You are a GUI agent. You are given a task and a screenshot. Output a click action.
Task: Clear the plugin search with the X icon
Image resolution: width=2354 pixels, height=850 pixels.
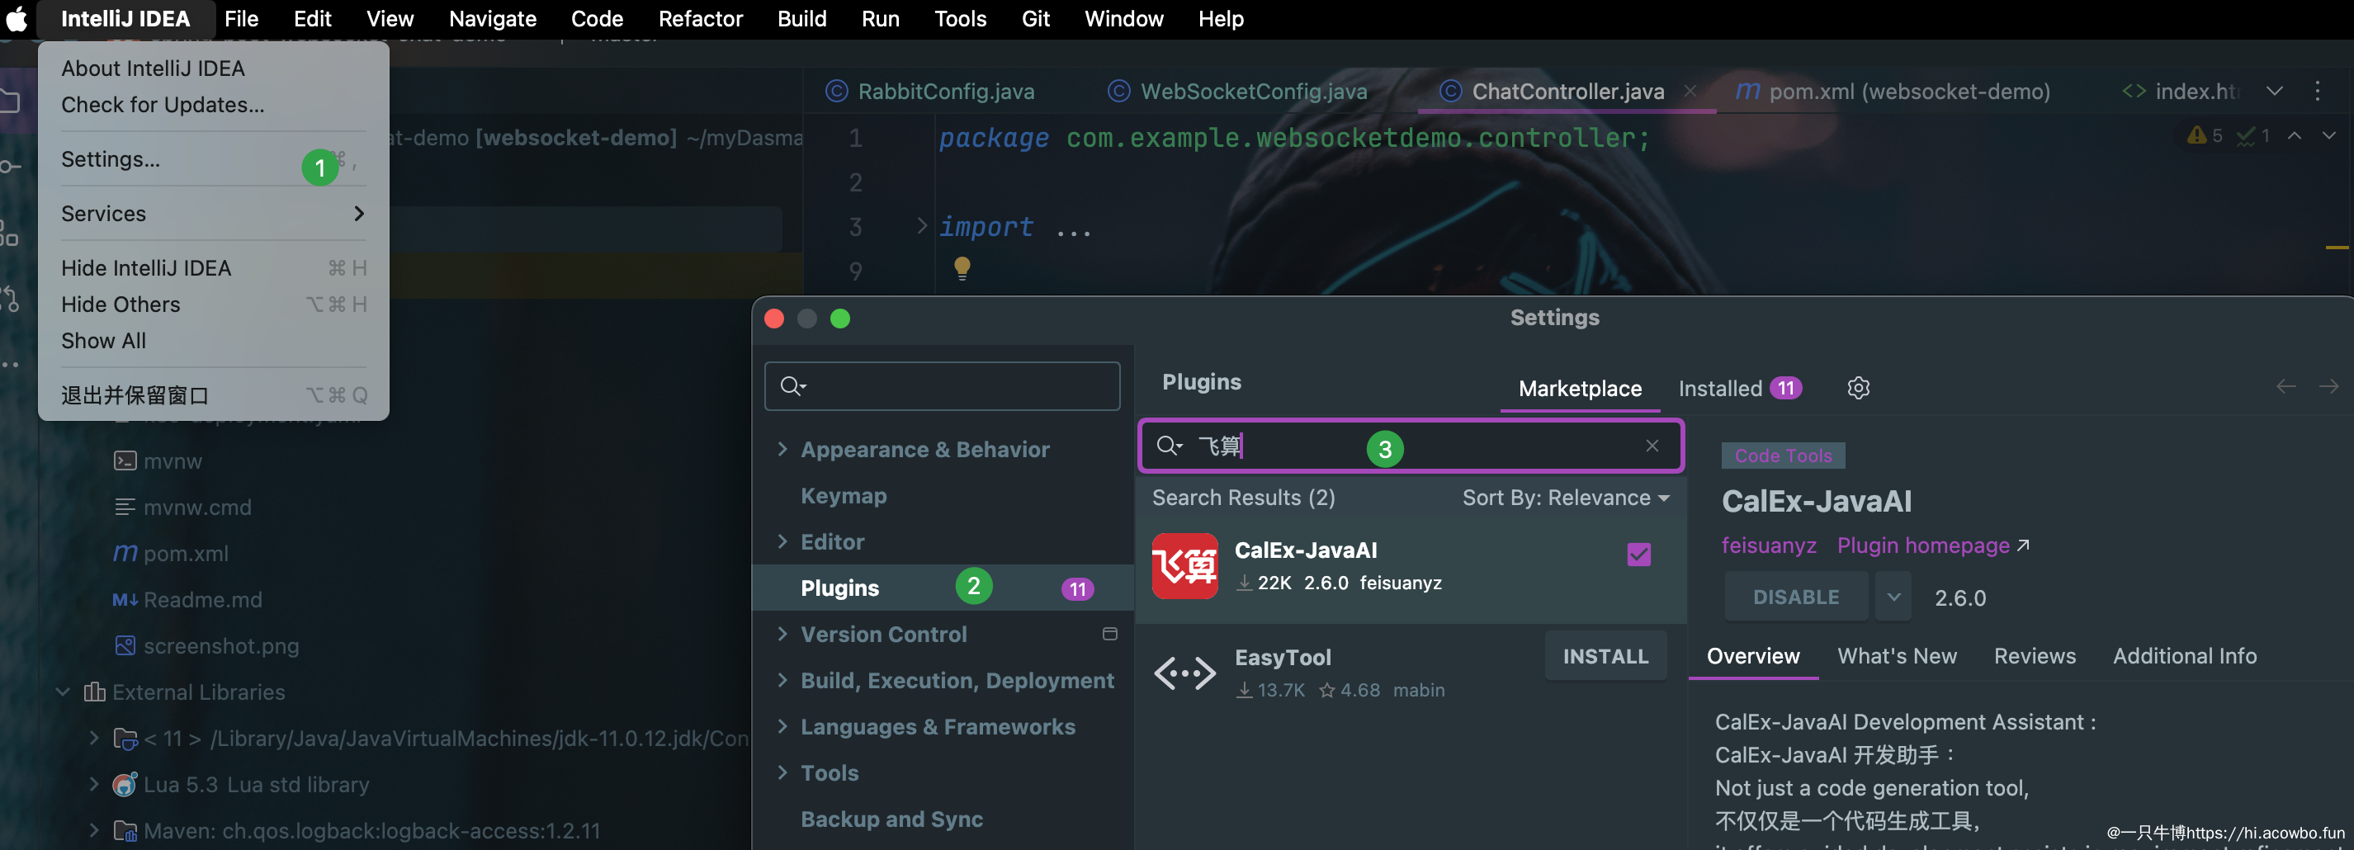(x=1652, y=446)
